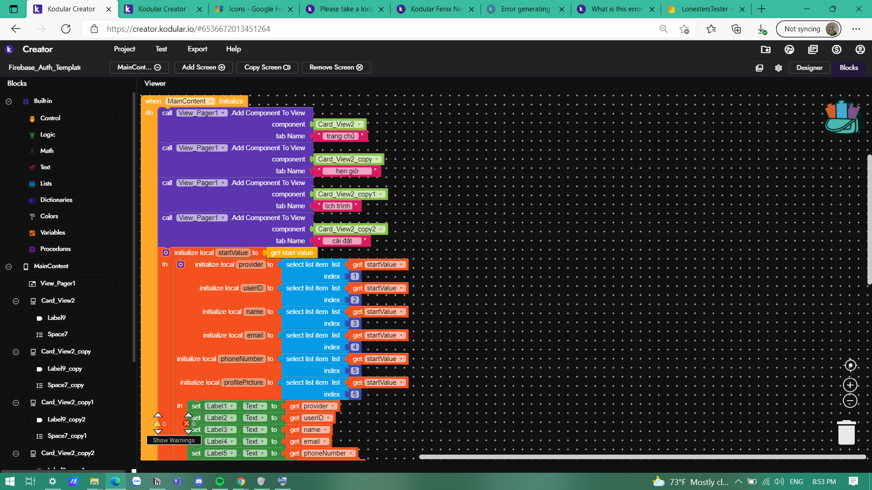Switch to the Designer view

click(809, 68)
